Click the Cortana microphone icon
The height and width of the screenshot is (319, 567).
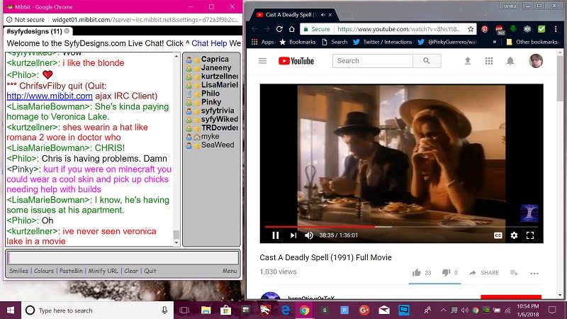click(x=164, y=310)
